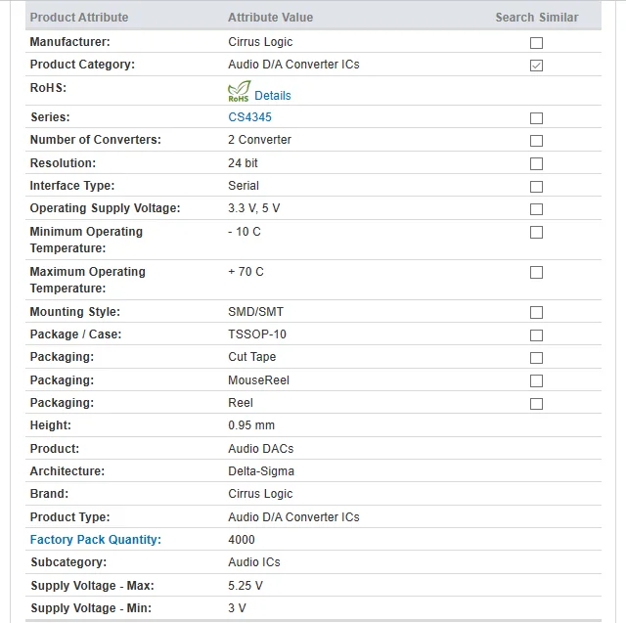Click the 4000 pack quantity value
Viewport: 626px width, 623px height.
[x=242, y=540]
